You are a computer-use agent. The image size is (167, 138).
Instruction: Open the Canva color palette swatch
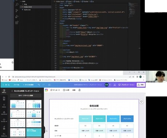pyautogui.click(x=46, y=90)
